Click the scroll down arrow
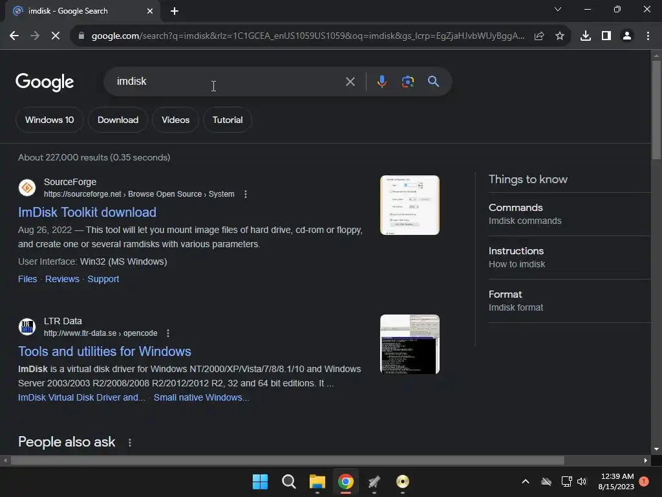The height and width of the screenshot is (497, 662). [x=656, y=449]
